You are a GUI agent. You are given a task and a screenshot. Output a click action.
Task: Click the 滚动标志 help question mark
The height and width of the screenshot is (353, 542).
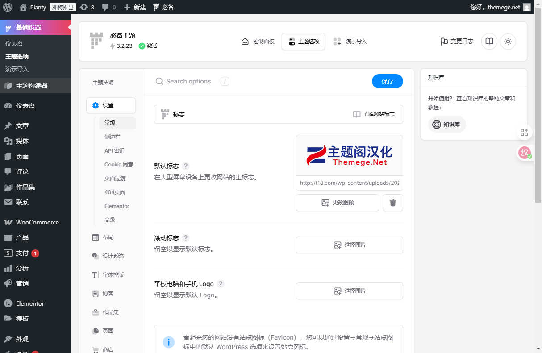pyautogui.click(x=186, y=238)
